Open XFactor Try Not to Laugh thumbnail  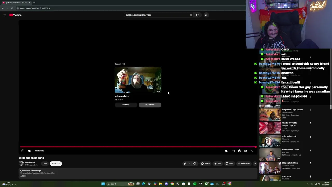tap(270, 127)
